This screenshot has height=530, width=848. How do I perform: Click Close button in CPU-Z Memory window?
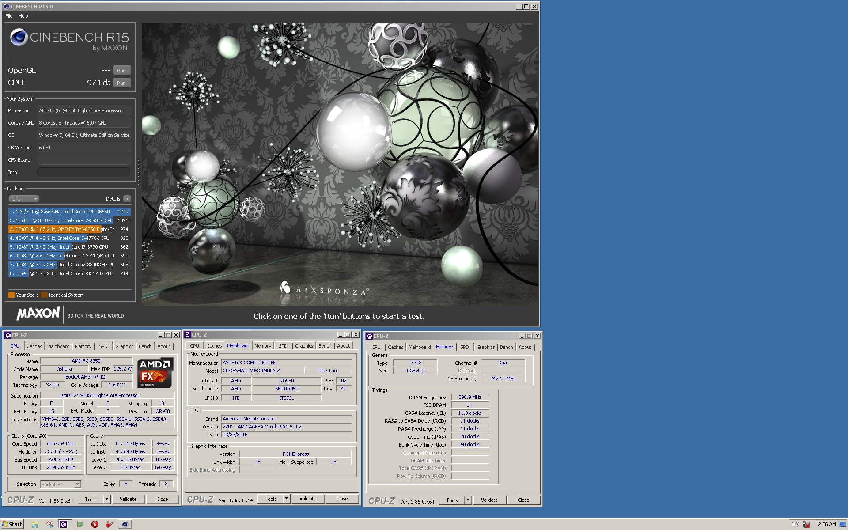tap(523, 500)
